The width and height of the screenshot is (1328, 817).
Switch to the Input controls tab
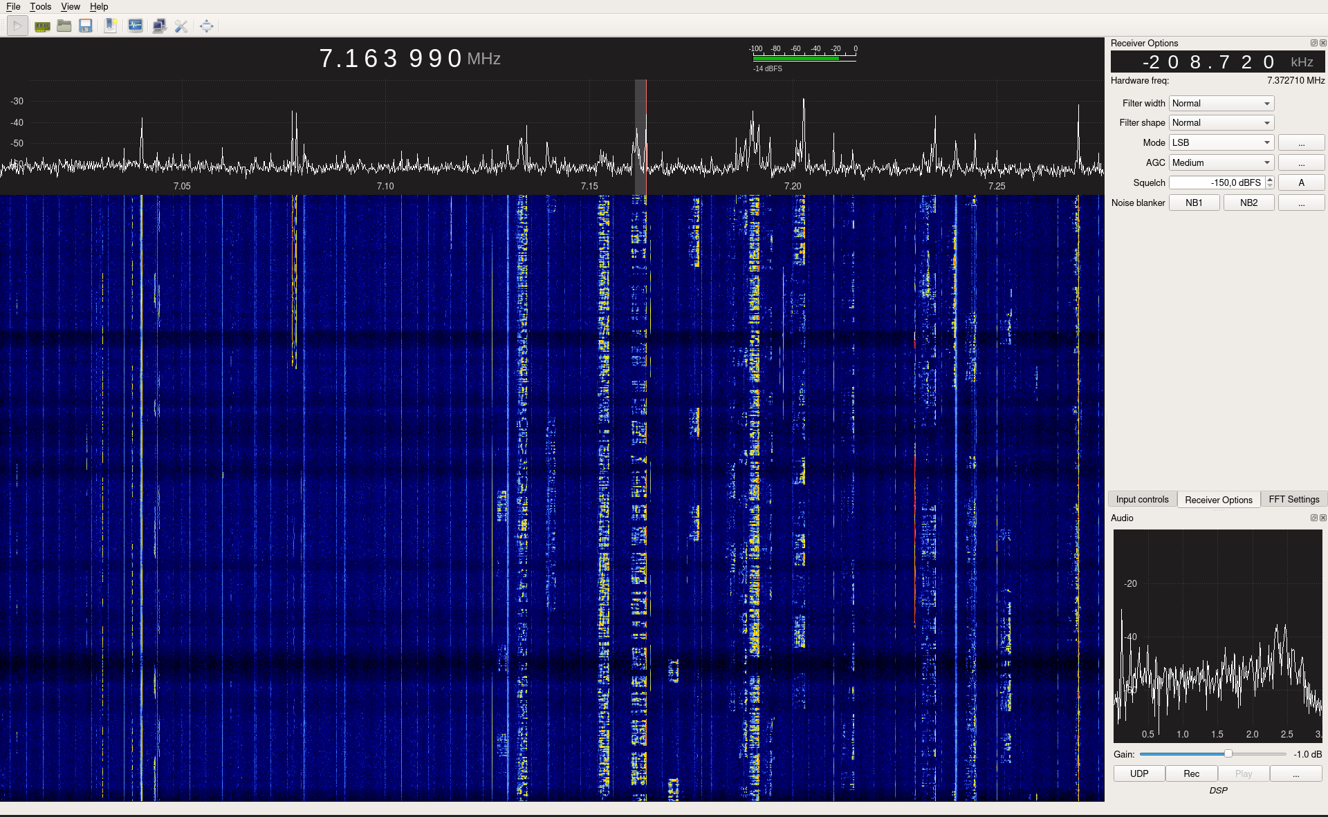1142,499
